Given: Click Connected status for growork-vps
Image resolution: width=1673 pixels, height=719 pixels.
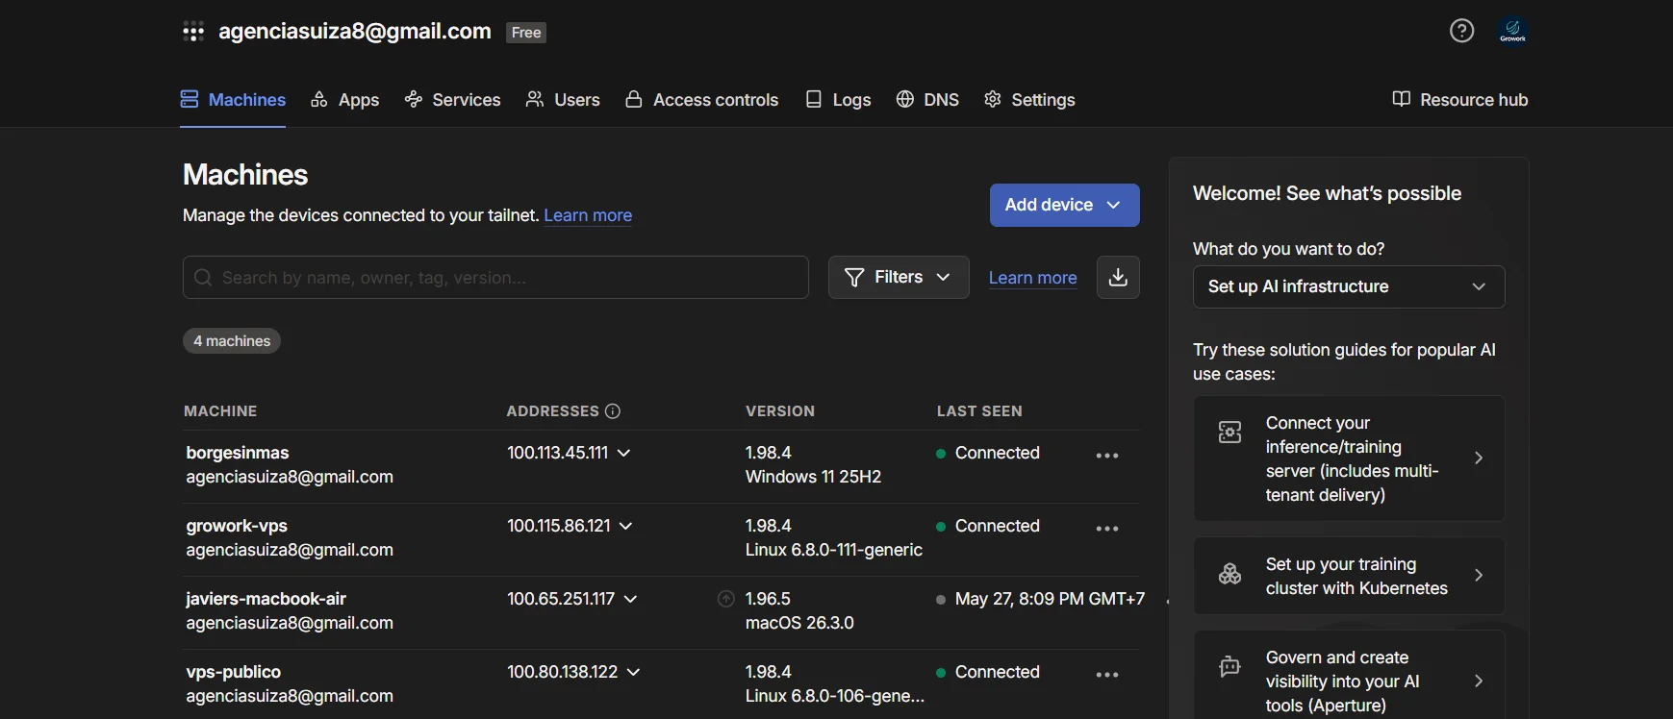Looking at the screenshot, I should 997,526.
